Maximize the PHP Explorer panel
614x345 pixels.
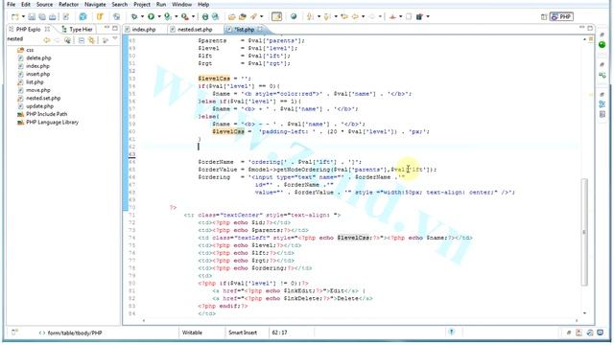coord(115,28)
